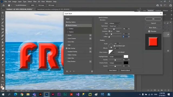Select the Rectangle shape tool
173x97 pixels.
2,72
